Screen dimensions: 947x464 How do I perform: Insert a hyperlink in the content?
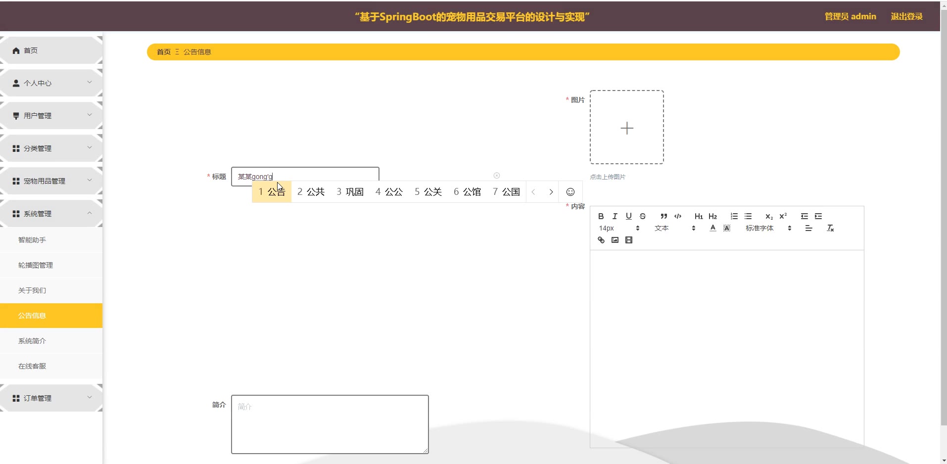coord(601,240)
